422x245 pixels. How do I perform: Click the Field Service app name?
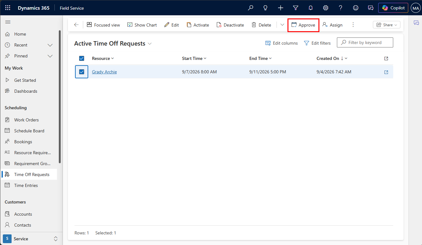[x=72, y=8]
